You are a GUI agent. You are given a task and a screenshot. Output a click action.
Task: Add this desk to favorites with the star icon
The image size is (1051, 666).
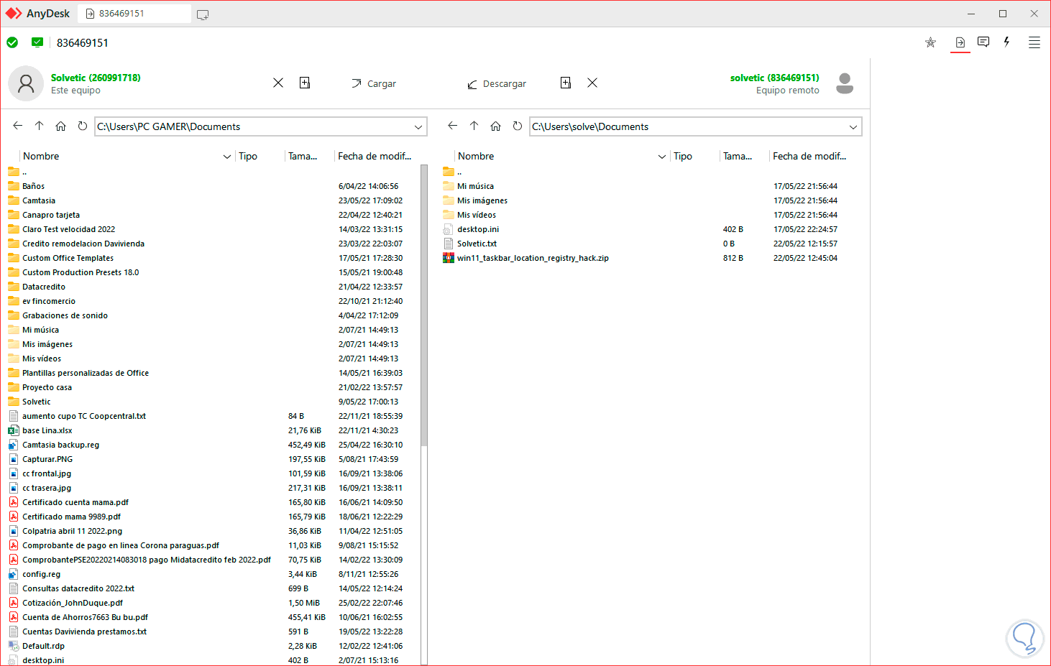pyautogui.click(x=930, y=42)
